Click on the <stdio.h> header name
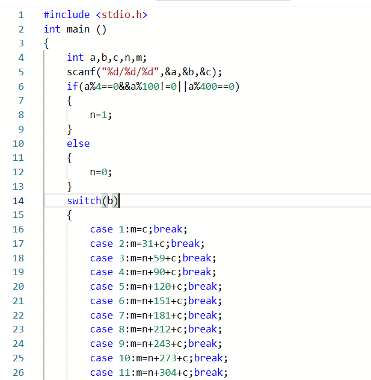 pyautogui.click(x=121, y=15)
